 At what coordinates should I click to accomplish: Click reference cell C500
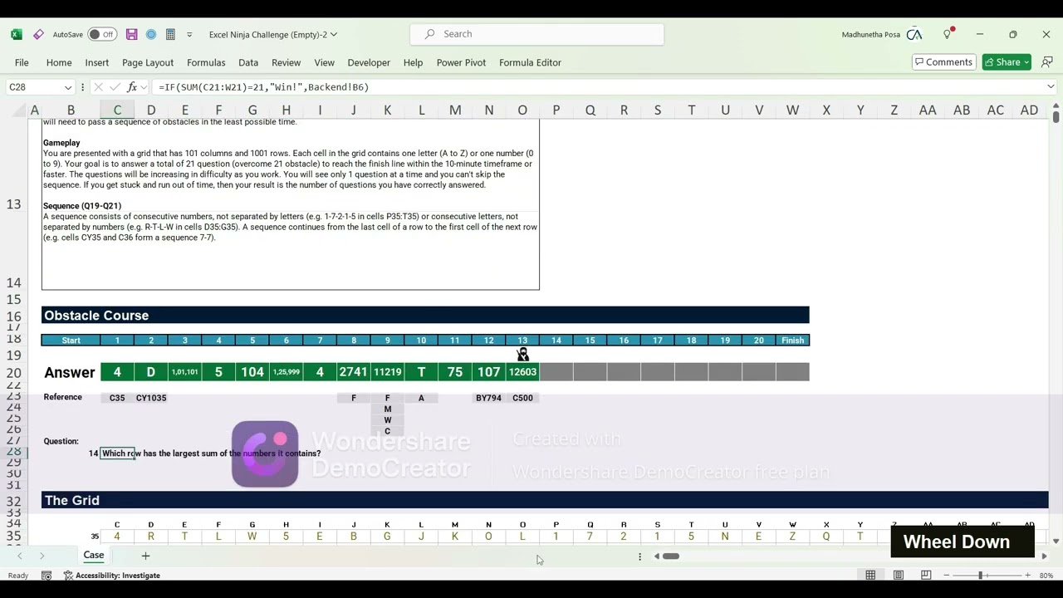pyautogui.click(x=522, y=398)
